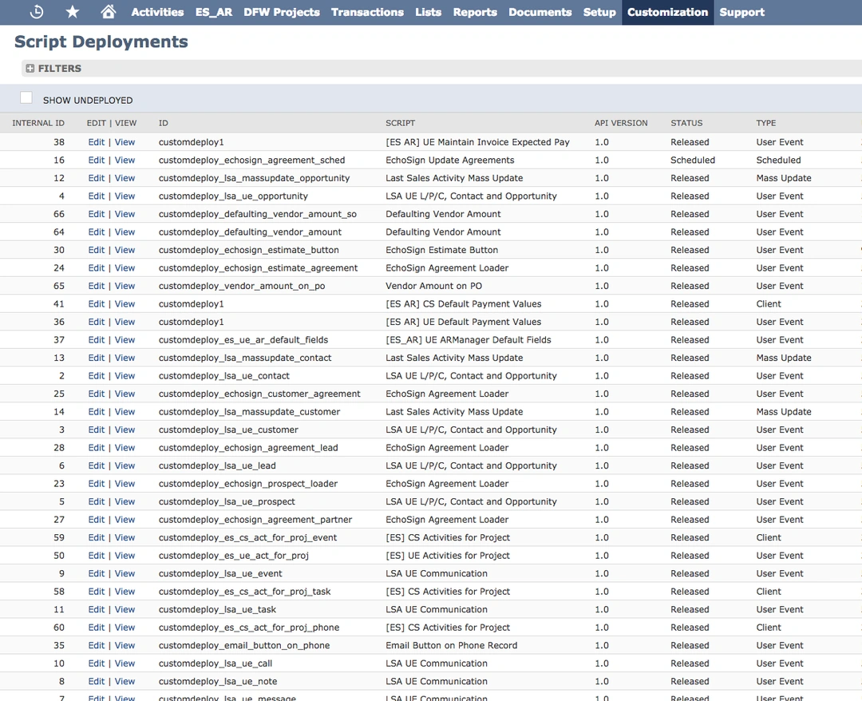
Task: Sort by the API Version column header
Action: coord(621,123)
